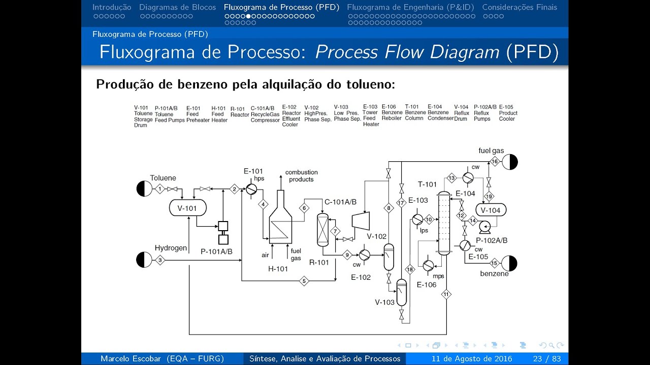This screenshot has height=365, width=650.
Task: Click the forward redo-arrow navigation icon
Action: [x=560, y=345]
